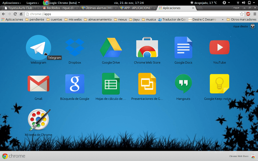Open the musica bookmark folder
This screenshot has height=161, width=258.
pos(149,19)
